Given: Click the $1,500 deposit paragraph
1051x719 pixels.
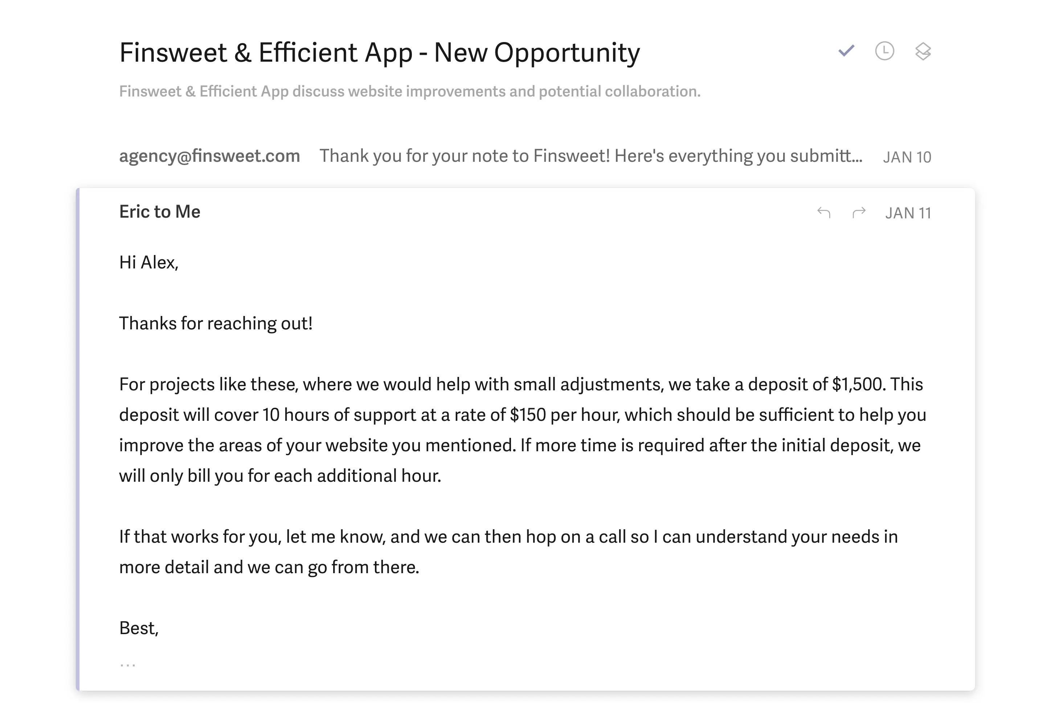Looking at the screenshot, I should click(520, 429).
